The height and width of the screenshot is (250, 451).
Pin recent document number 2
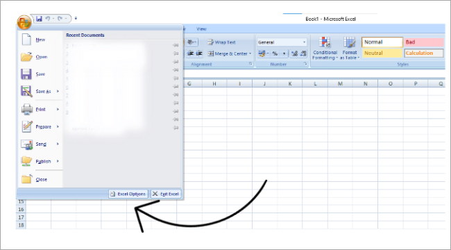(176, 53)
